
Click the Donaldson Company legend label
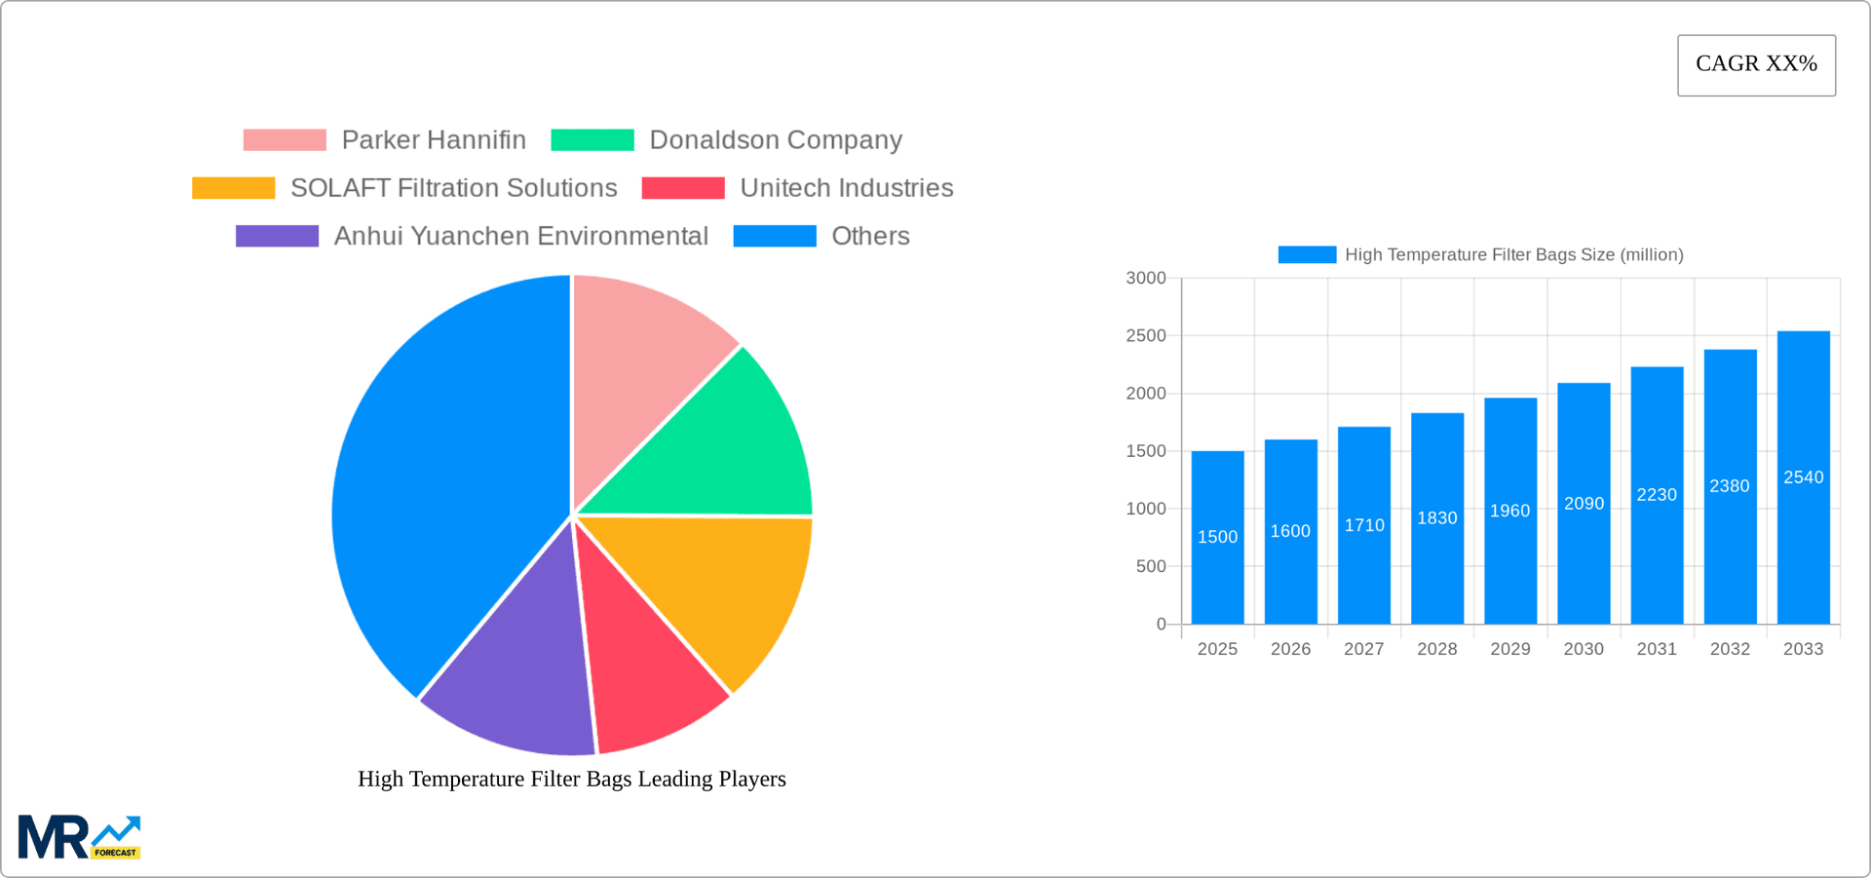coord(776,139)
